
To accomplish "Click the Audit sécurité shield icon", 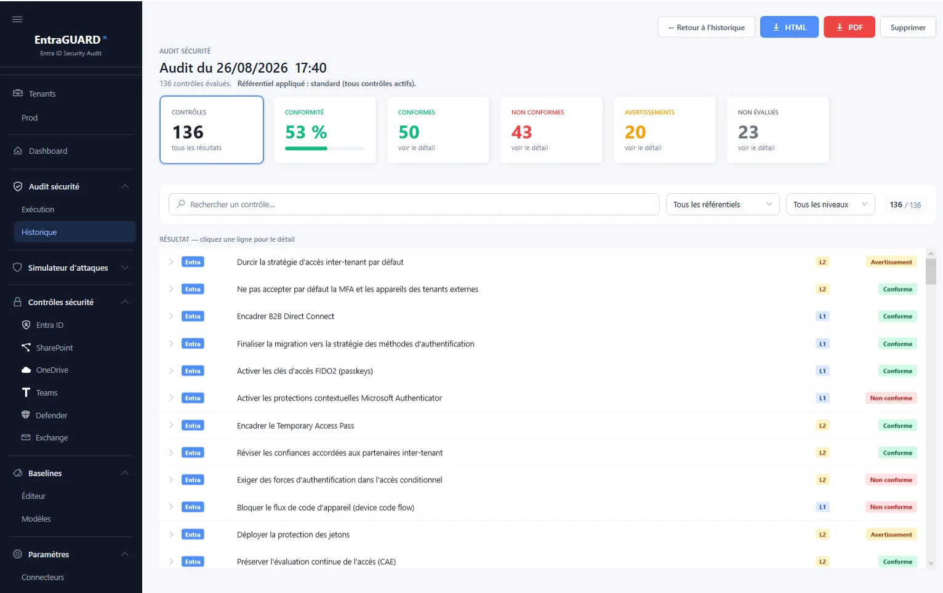I will (x=18, y=186).
